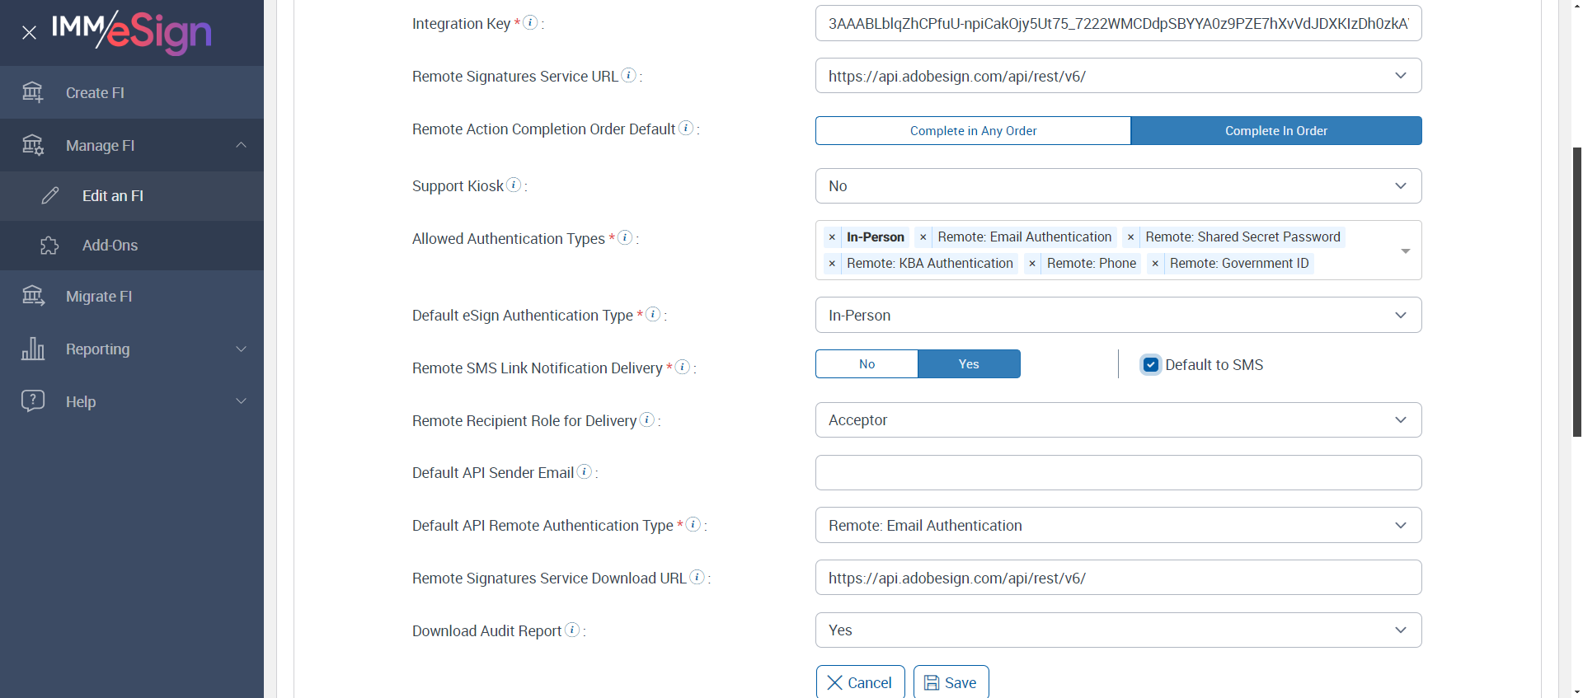Screen dimensions: 1583x698
Task: Expand the Help menu chevron
Action: [241, 401]
